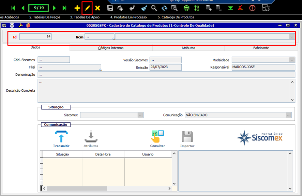Open menu 3. Tabelas De Apoio

coord(85,17)
